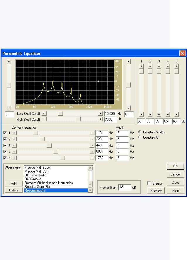Click presets list scrollbar thumb
The width and height of the screenshot is (187, 260).
coord(90,184)
